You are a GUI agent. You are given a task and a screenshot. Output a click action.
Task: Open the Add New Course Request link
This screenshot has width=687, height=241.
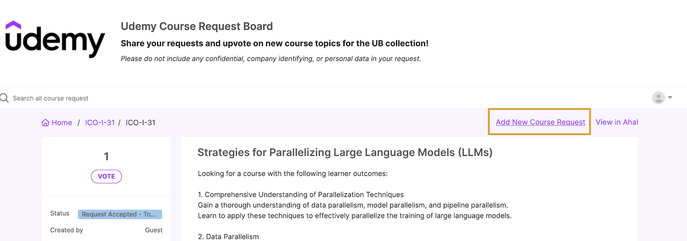(540, 122)
